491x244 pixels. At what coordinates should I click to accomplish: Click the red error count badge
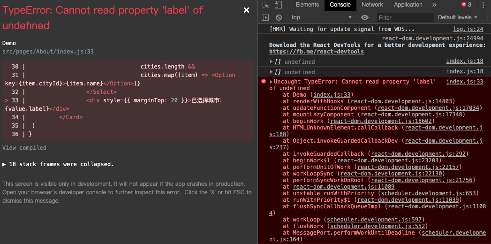[x=466, y=5]
